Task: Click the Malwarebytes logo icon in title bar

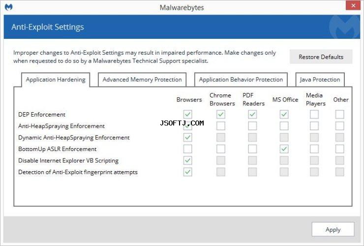Action: [x=8, y=7]
